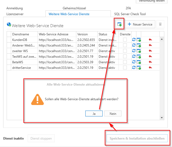Click red undo arrow for dritterService
The height and width of the screenshot is (147, 172).
[150, 68]
